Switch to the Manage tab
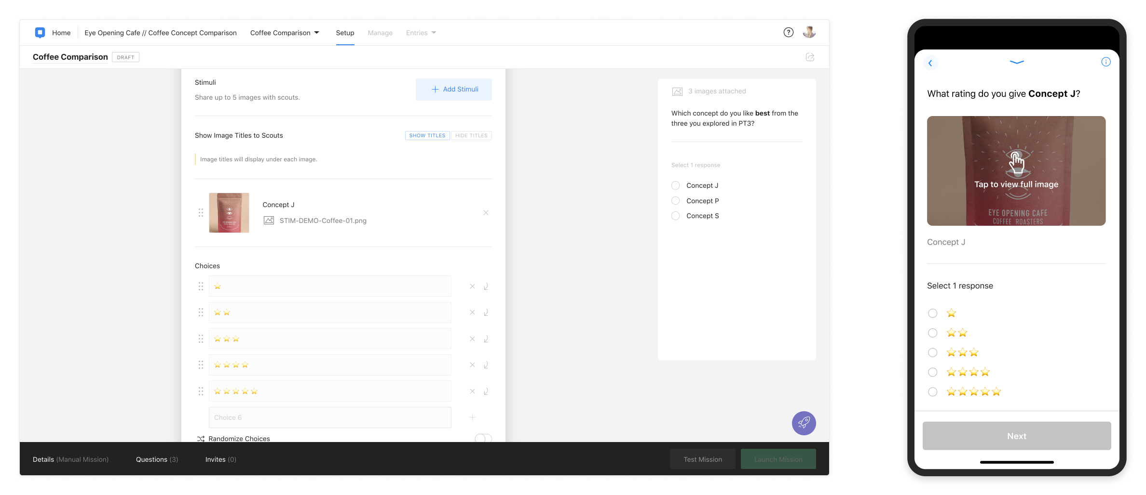1146x495 pixels. pos(380,33)
